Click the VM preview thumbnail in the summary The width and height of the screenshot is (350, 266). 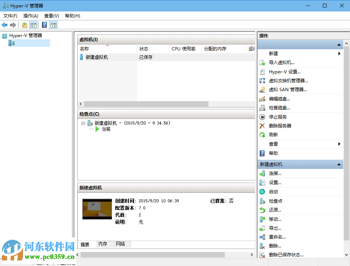(x=97, y=209)
